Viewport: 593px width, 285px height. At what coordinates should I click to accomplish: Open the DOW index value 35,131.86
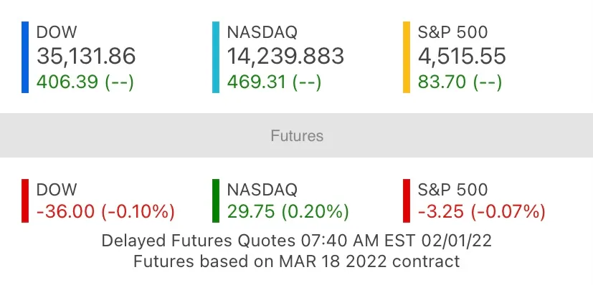coord(86,57)
